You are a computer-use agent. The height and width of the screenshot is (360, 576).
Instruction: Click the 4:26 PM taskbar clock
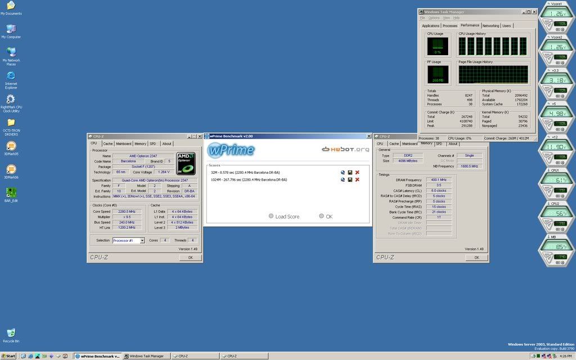tap(565, 356)
